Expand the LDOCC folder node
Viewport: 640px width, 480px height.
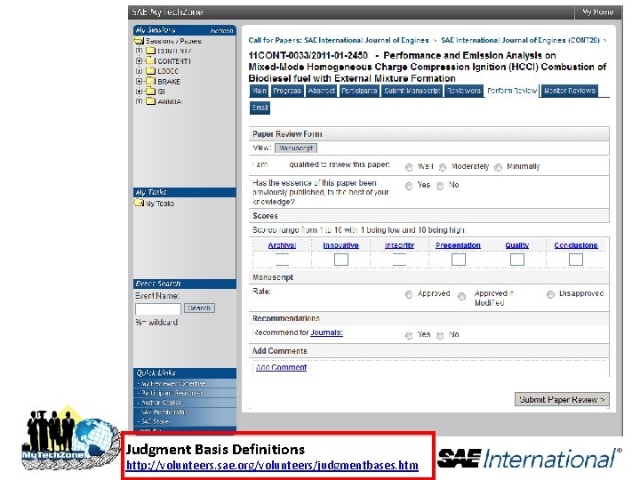click(140, 71)
